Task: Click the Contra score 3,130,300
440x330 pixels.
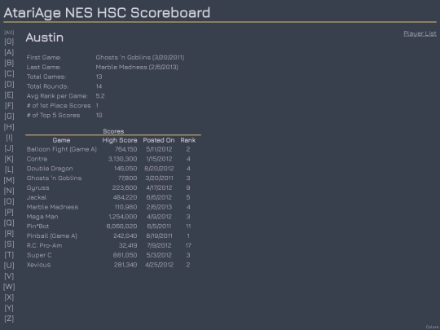Action: pos(122,159)
